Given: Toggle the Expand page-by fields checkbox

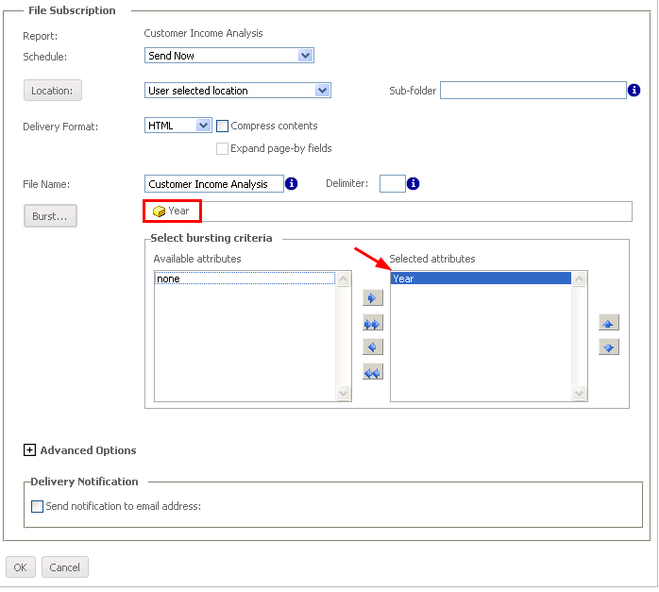Looking at the screenshot, I should 223,148.
